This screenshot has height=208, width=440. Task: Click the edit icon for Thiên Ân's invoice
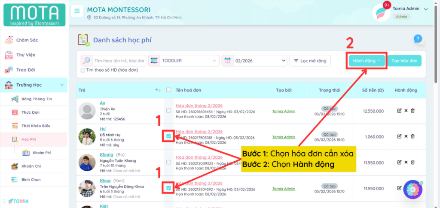tap(399, 111)
